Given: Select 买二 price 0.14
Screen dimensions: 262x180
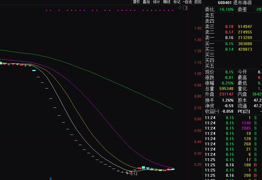Looking at the screenshot, I should [x=229, y=49].
